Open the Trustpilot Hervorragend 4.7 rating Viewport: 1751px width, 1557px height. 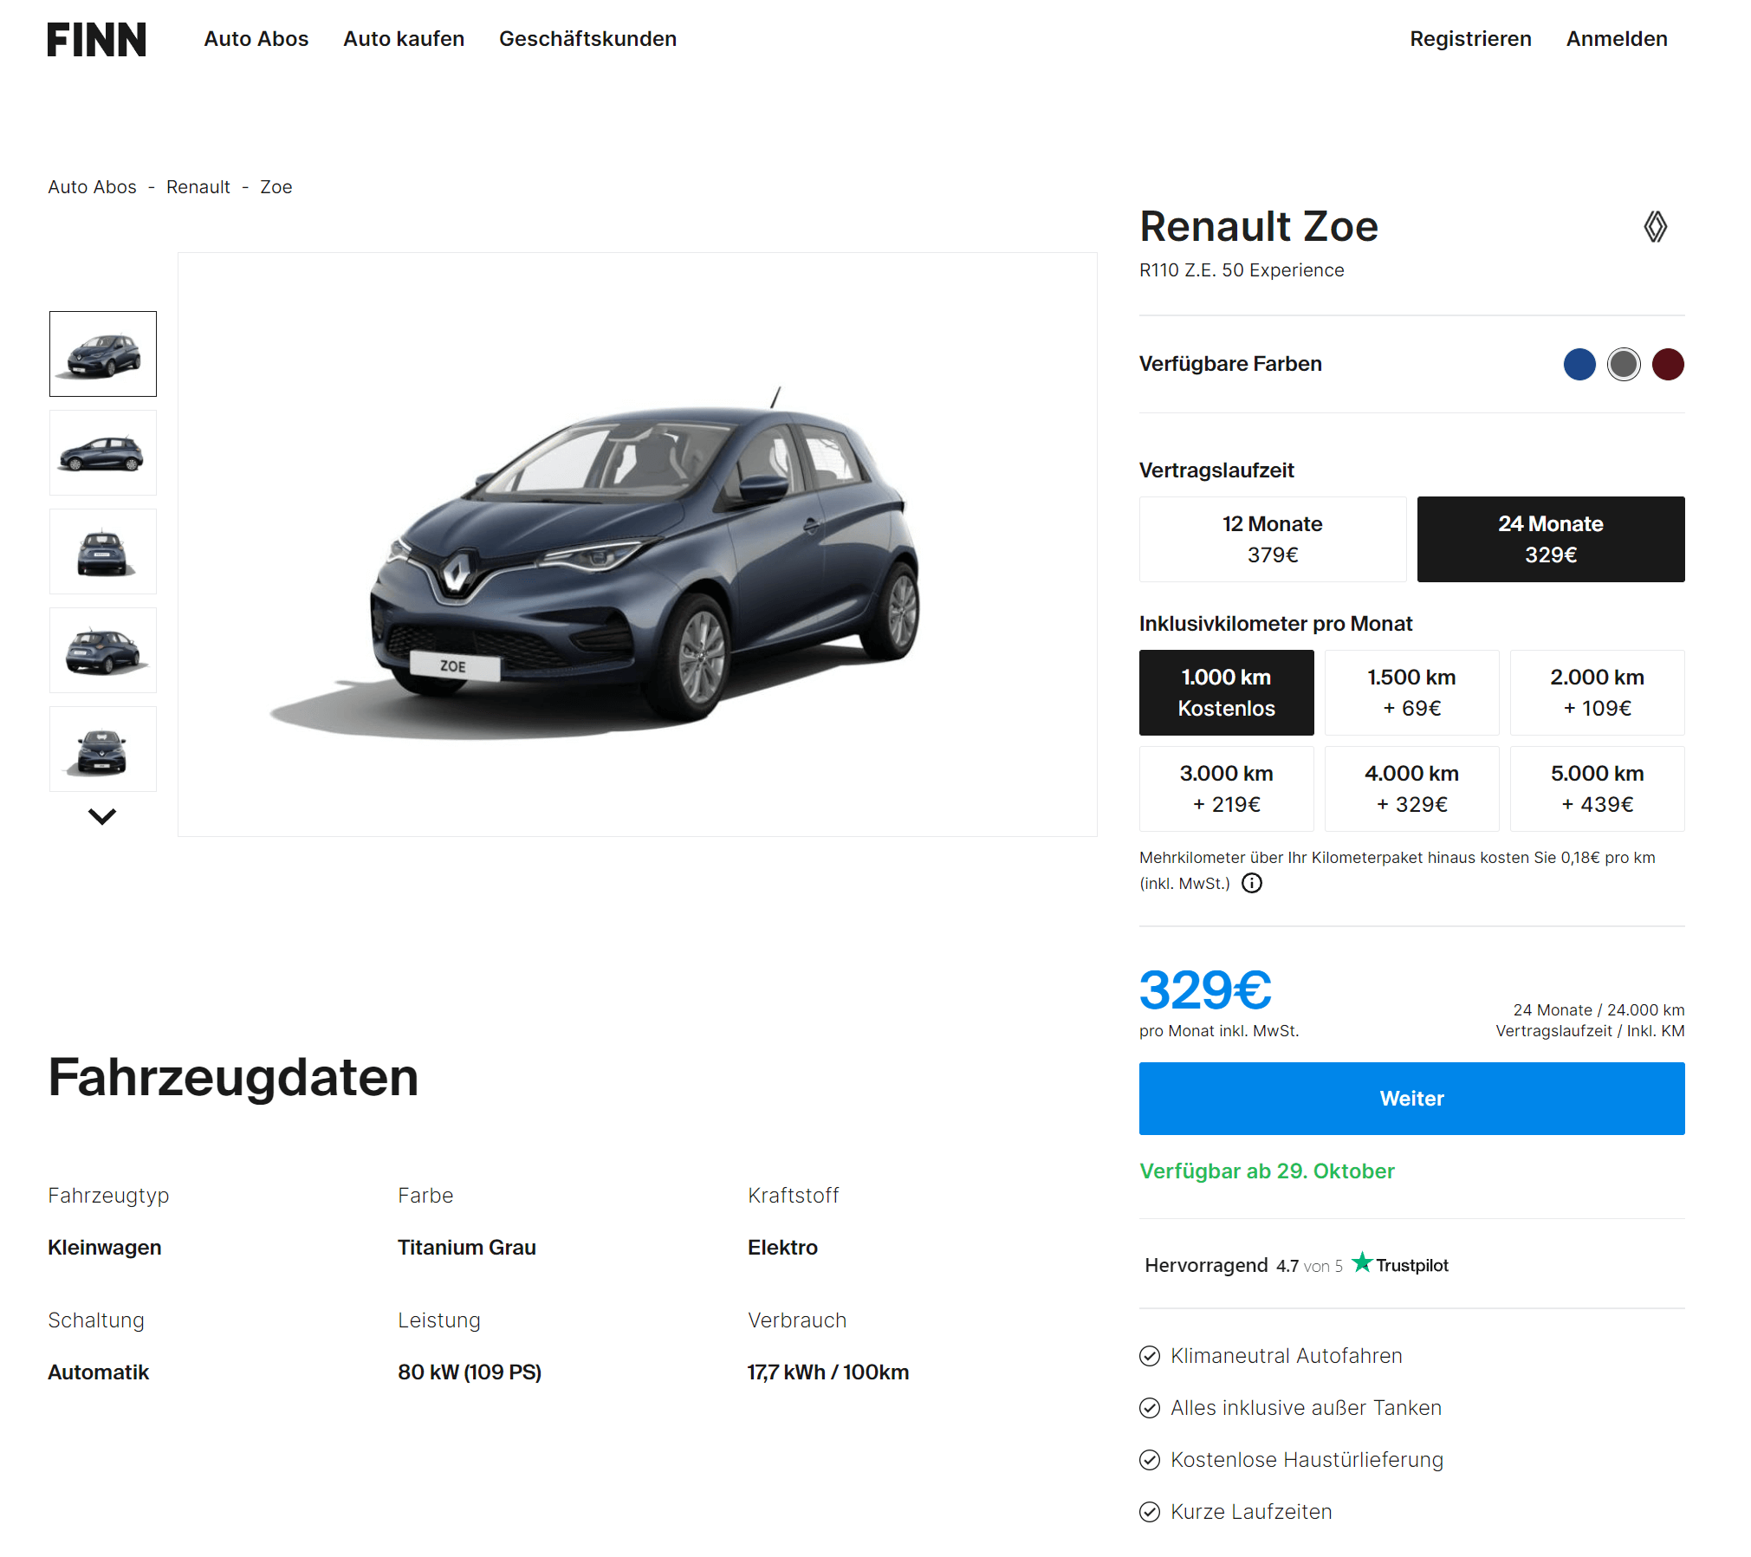click(x=1295, y=1265)
